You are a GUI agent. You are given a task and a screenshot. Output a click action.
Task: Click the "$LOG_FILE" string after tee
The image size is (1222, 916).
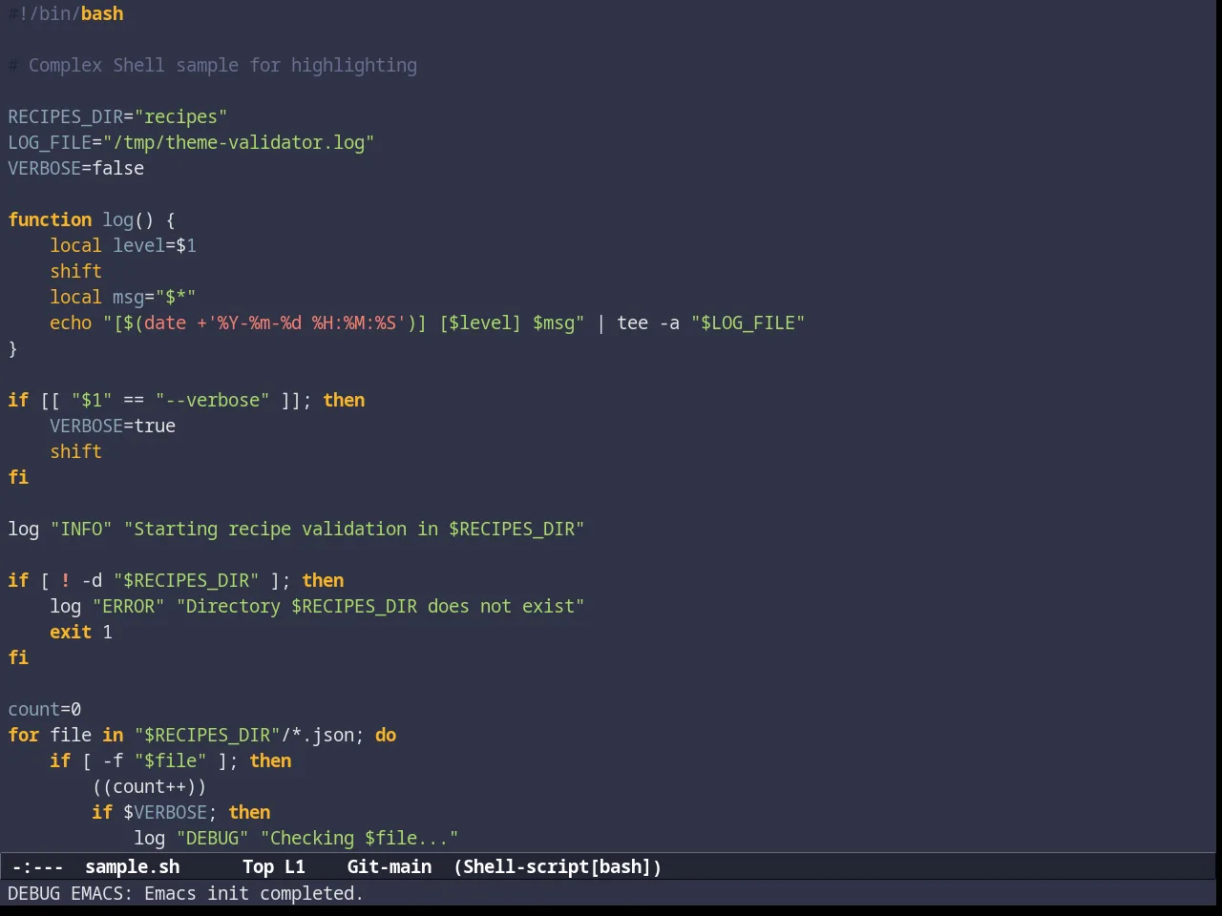click(x=748, y=323)
